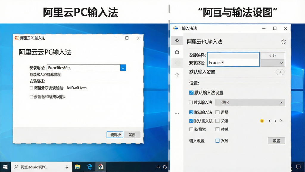Click the tray icon right of the chevron

click(x=165, y=167)
